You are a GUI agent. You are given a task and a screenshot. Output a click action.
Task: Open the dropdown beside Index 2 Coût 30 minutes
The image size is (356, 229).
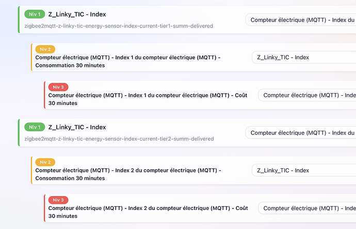coord(307,208)
